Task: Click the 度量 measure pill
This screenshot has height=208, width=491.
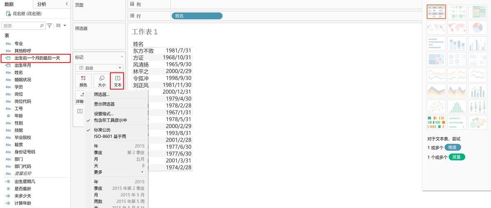Action: coord(457,157)
